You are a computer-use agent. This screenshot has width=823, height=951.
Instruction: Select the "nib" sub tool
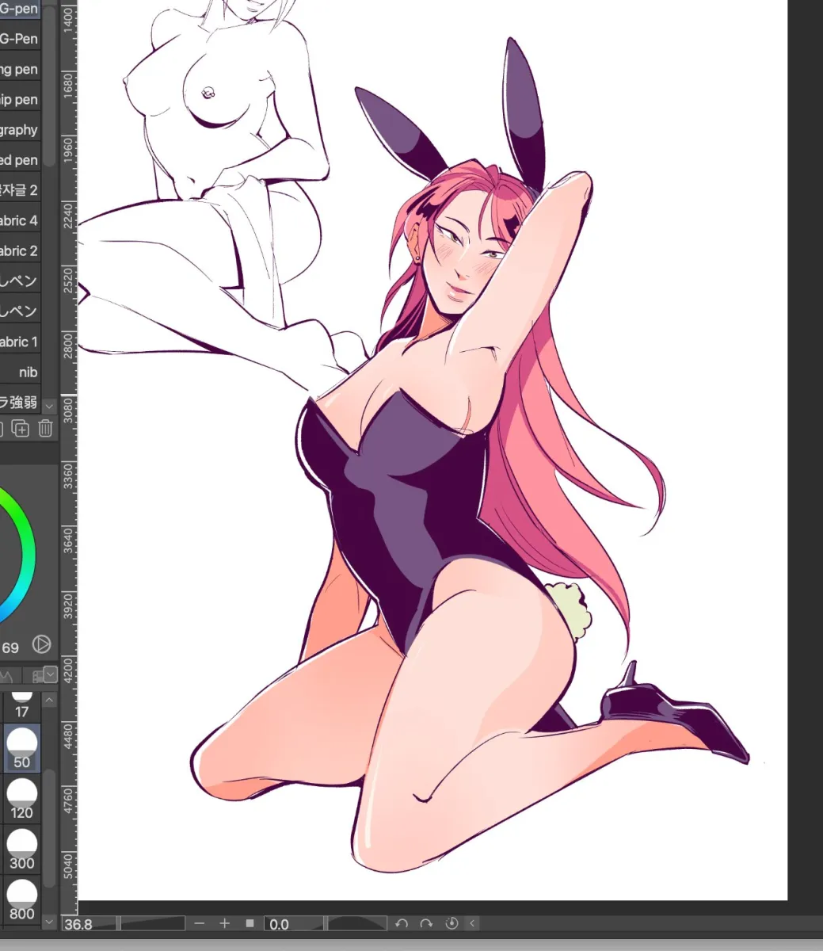[21, 372]
